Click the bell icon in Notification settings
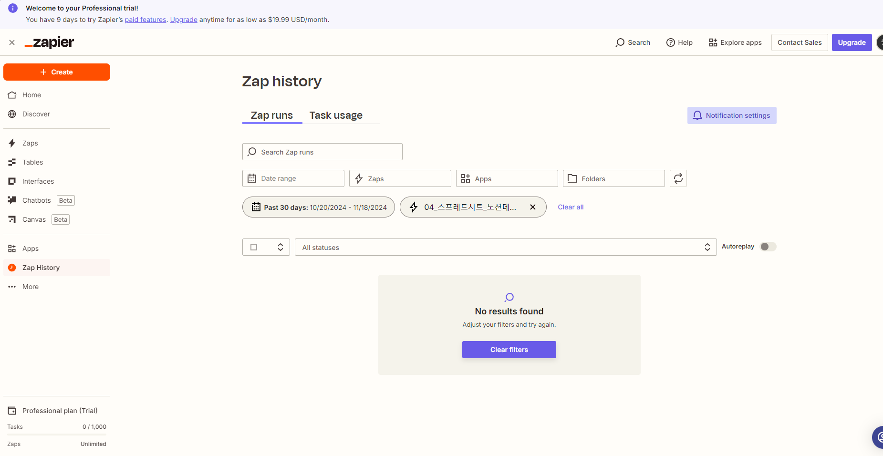This screenshot has width=883, height=456. pyautogui.click(x=697, y=115)
